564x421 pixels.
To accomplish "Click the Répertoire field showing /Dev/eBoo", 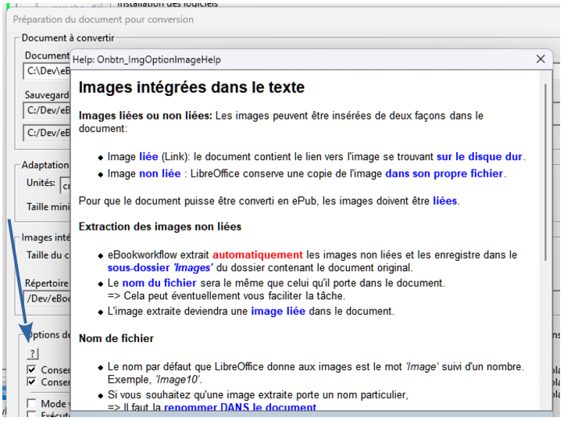I will tap(47, 298).
